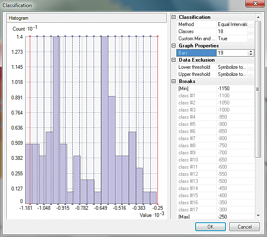267x237 pixels.
Task: Click the scroll up arrow of properties panel
Action: 258,17
